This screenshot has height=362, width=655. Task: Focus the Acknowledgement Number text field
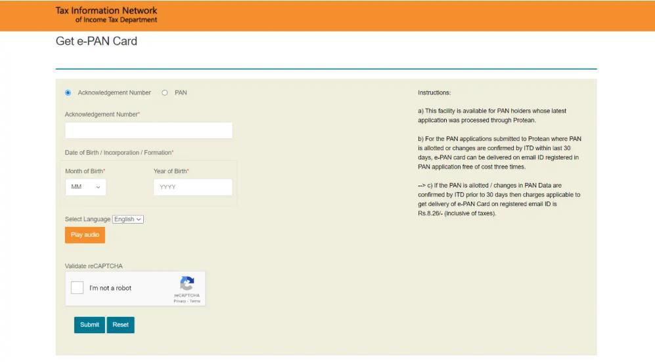(148, 131)
